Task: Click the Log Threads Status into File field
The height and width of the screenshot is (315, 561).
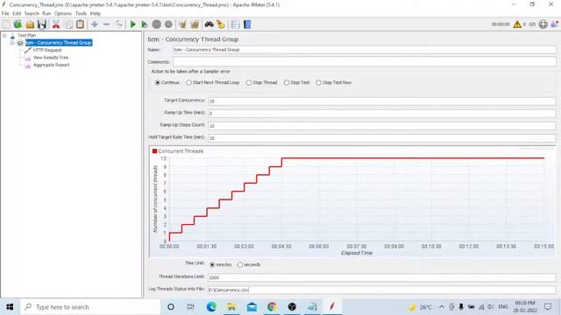Action: click(382, 290)
